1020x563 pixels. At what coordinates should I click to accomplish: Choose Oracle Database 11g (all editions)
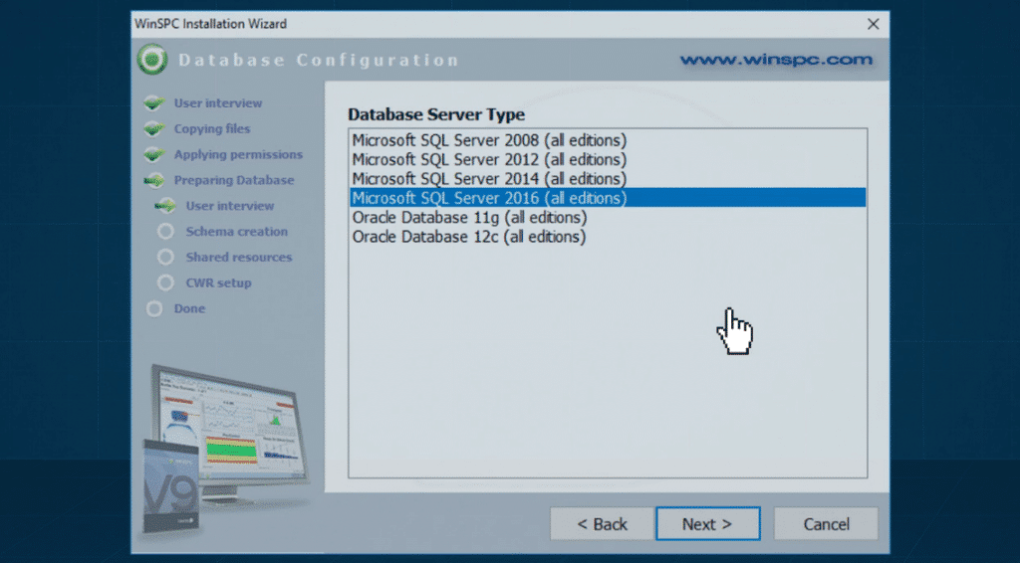[469, 217]
